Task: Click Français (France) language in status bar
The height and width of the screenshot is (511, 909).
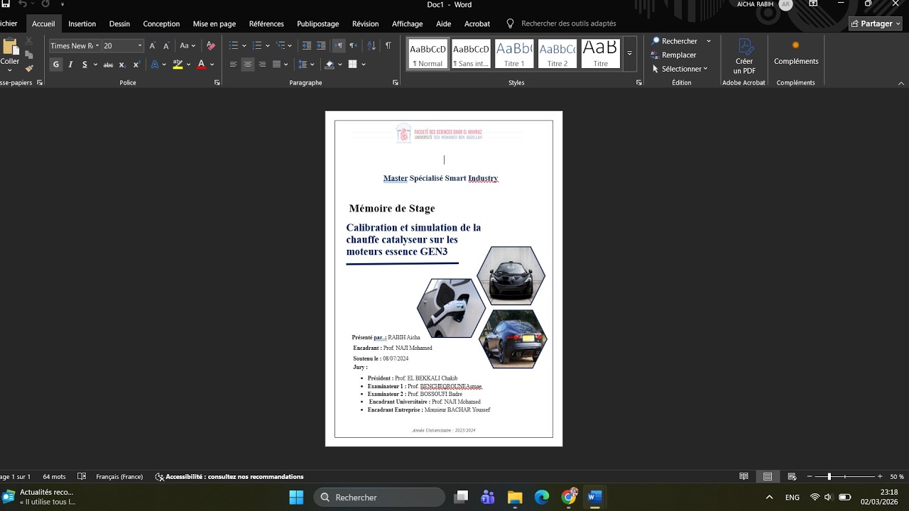Action: pos(119,476)
